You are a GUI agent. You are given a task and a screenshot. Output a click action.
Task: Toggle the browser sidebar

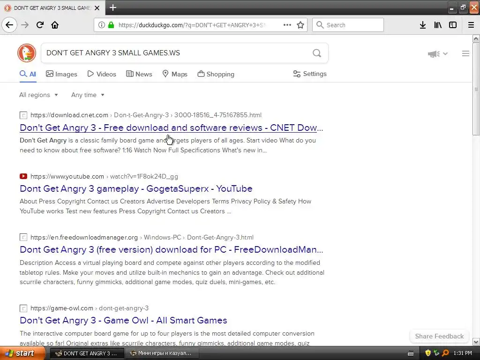(453, 25)
